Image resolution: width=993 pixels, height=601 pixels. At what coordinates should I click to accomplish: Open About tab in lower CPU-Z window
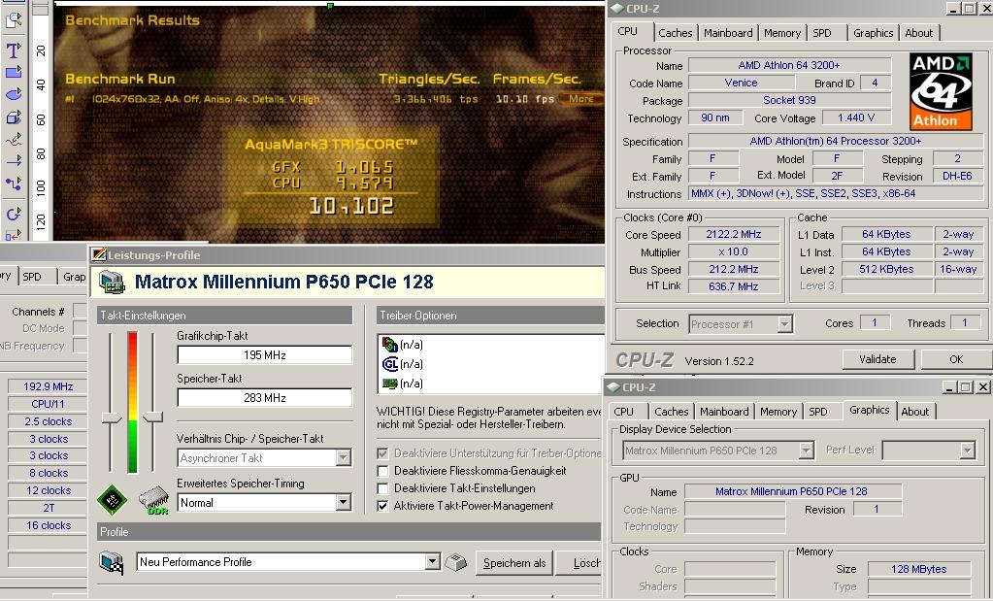[x=915, y=412]
